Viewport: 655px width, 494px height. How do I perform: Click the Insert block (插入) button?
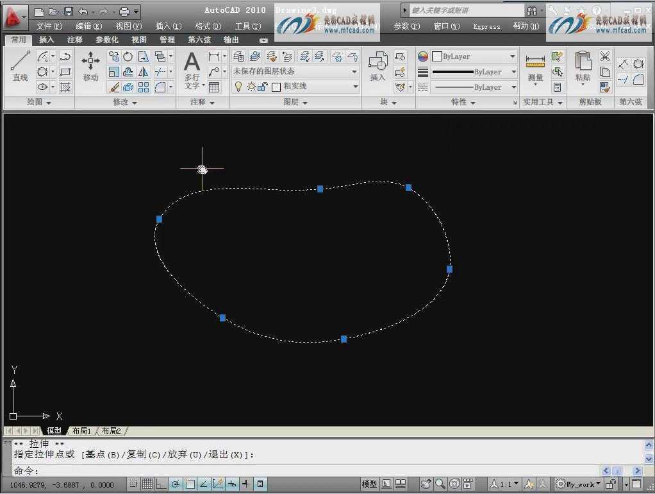378,66
